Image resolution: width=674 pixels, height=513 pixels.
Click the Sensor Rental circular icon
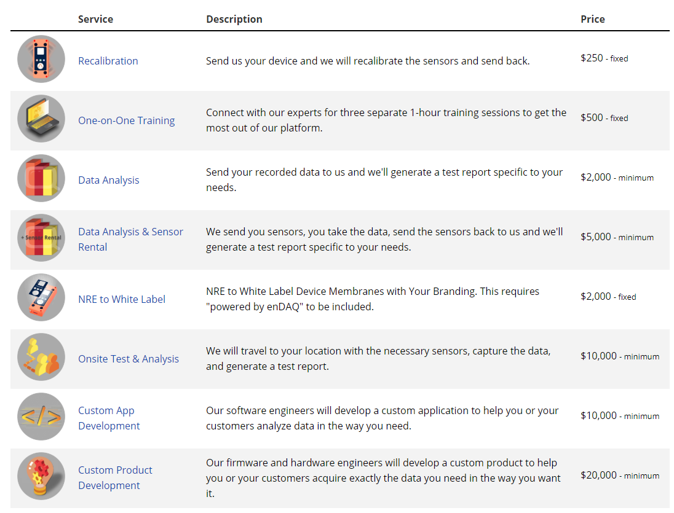coord(41,238)
